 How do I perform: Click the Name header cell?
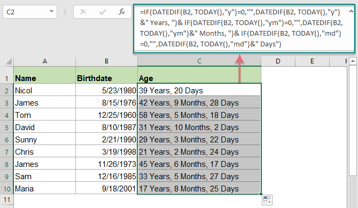(45, 75)
